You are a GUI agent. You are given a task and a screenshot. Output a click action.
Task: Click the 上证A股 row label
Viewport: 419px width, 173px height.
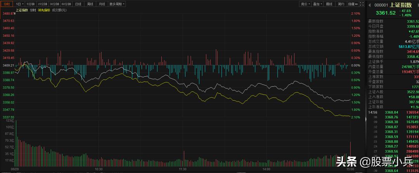[x=376, y=92]
